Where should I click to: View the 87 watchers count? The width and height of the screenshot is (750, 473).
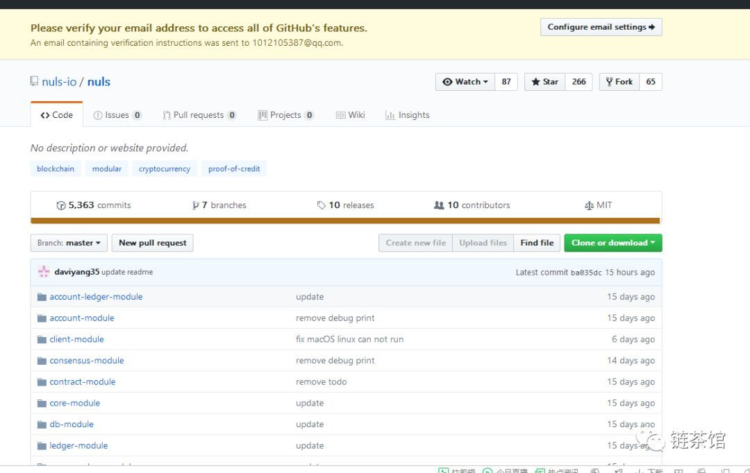[x=506, y=82]
